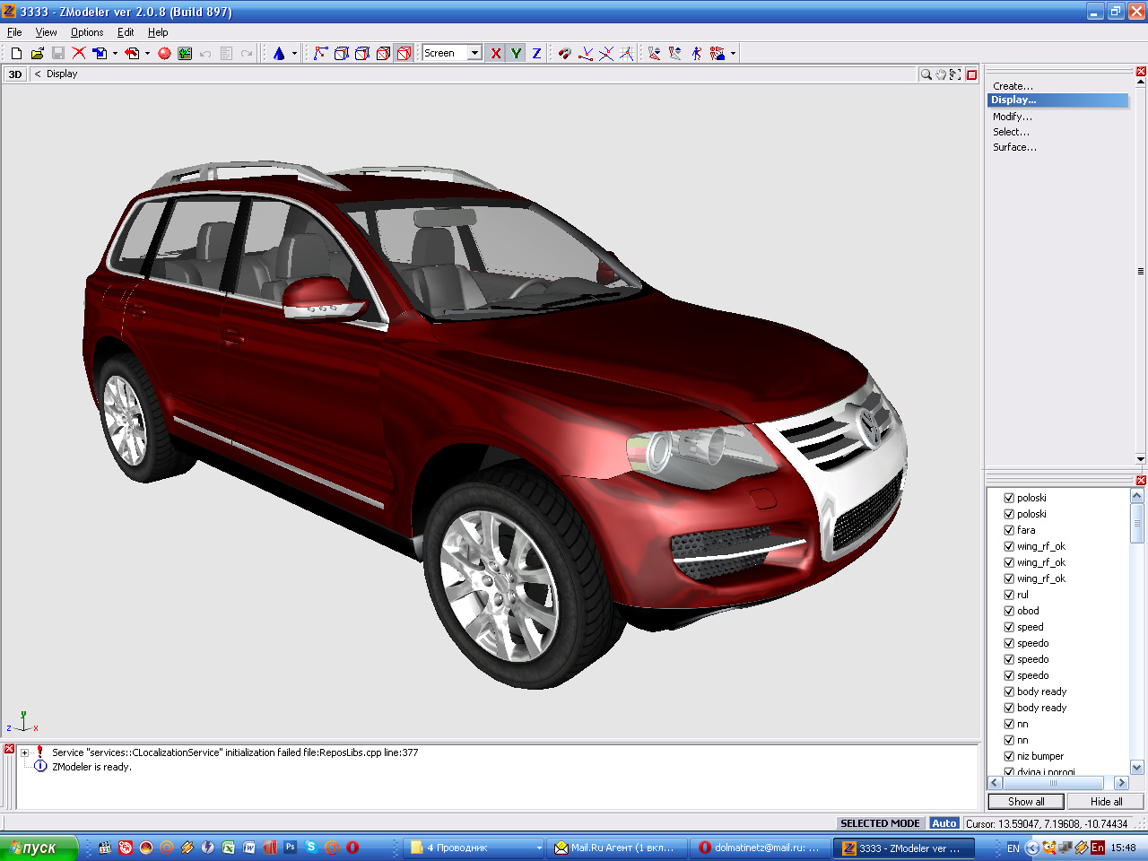The image size is (1148, 861).
Task: Click the Auto mode status indicator
Action: point(944,823)
